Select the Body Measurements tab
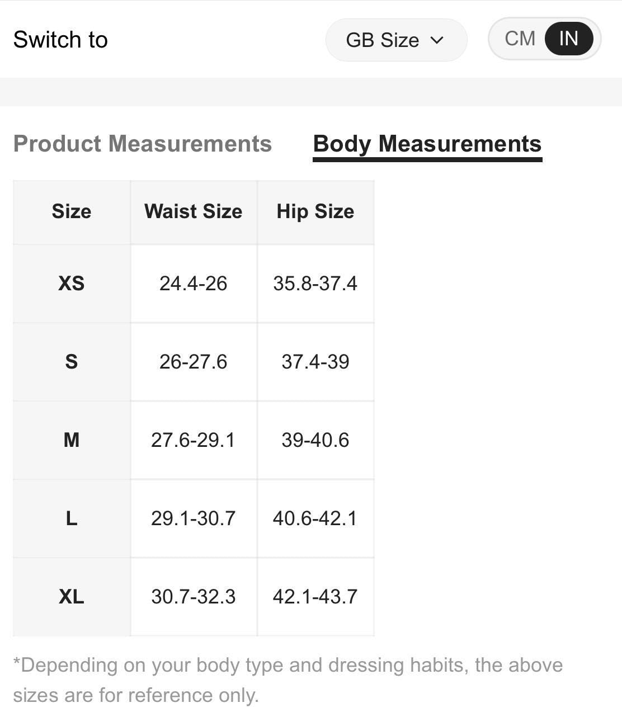Image resolution: width=622 pixels, height=717 pixels. 427,144
